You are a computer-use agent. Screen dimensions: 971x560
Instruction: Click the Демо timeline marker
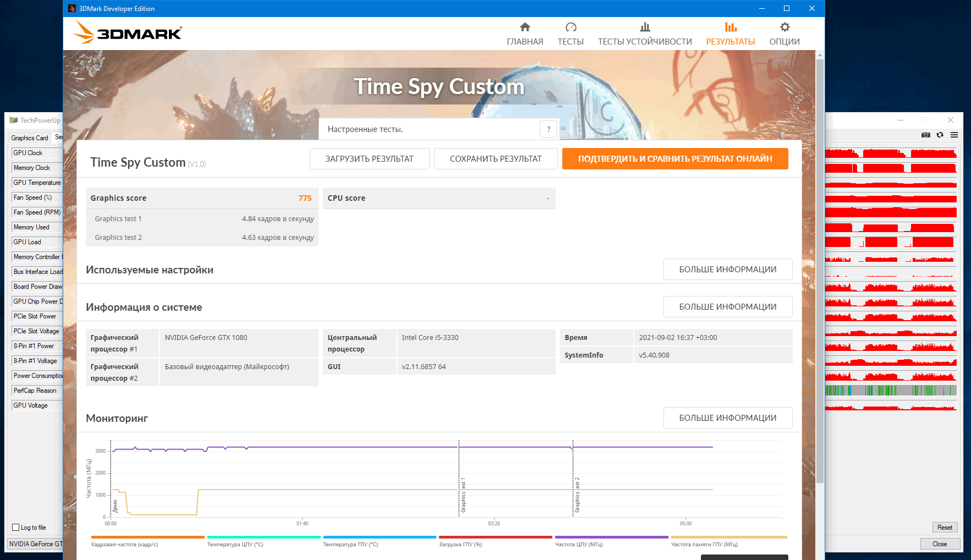pos(115,506)
